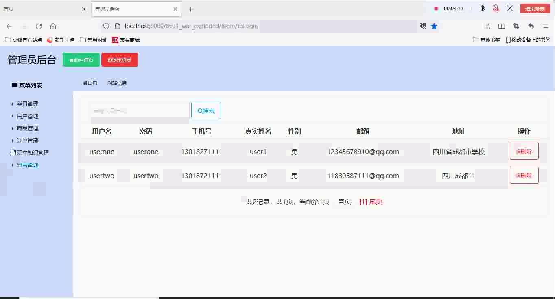Viewport: 555px width, 299px height.
Task: Reload the page with refresh icon
Action: [x=39, y=26]
